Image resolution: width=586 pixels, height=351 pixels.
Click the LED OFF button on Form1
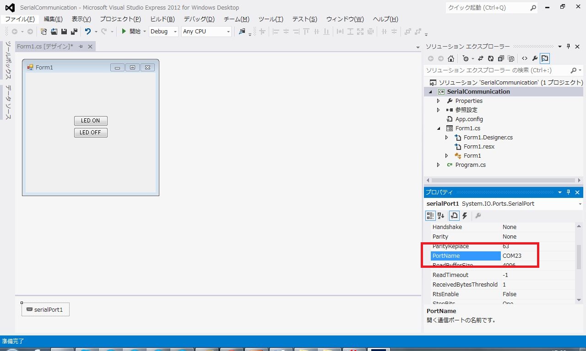coord(91,133)
